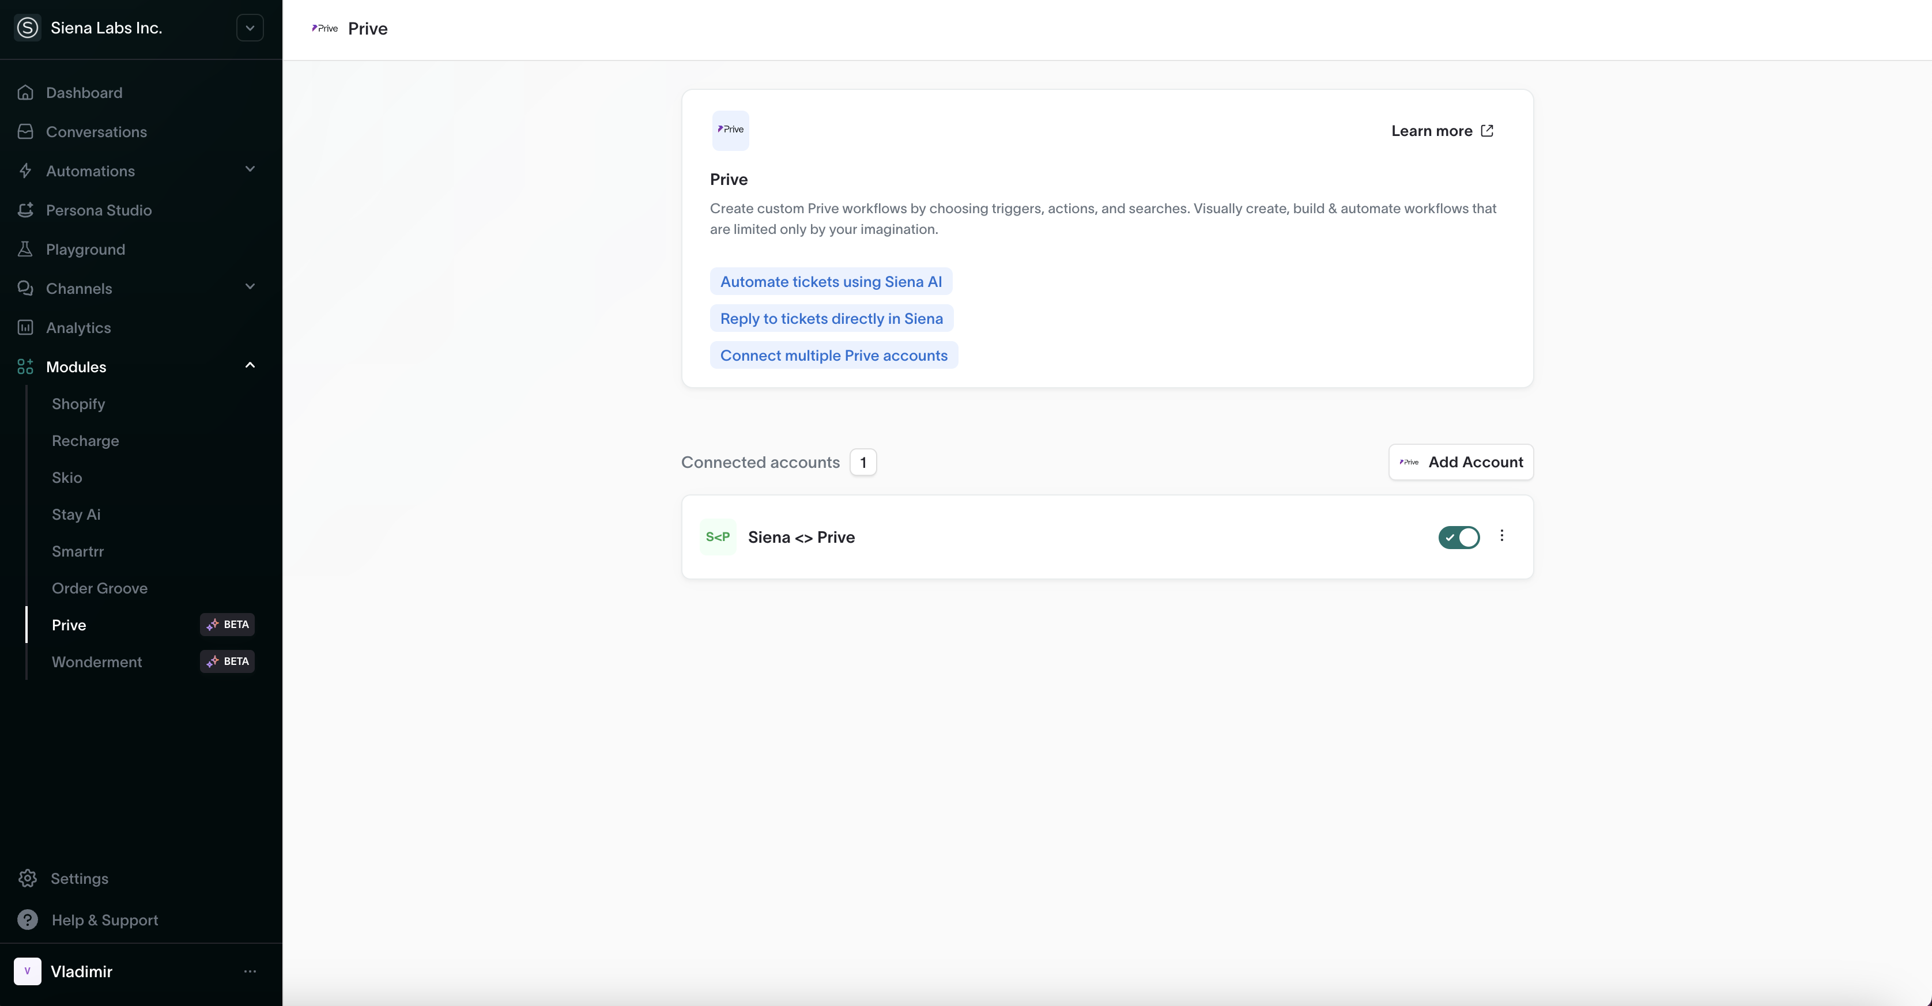Viewport: 1932px width, 1006px height.
Task: Click 'Reply to tickets directly in Siena' tag
Action: [832, 319]
